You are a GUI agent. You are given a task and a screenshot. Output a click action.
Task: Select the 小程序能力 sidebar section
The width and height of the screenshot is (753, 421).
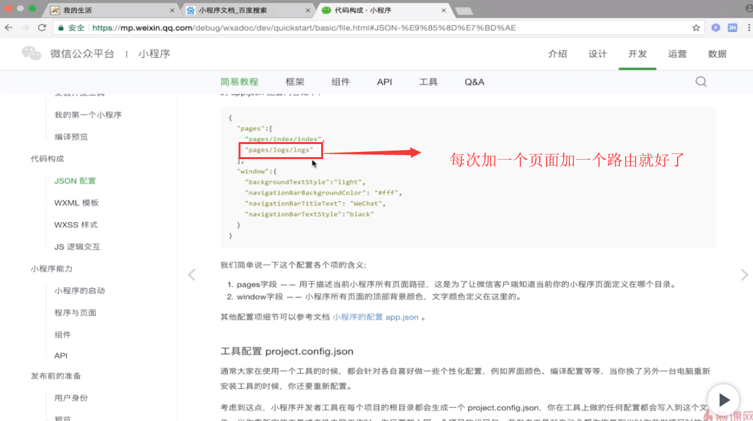pos(51,269)
